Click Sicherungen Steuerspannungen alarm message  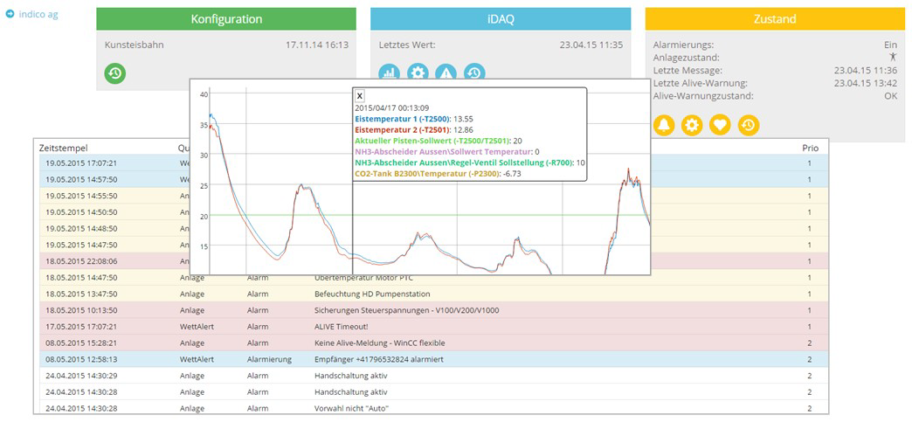pyautogui.click(x=406, y=310)
